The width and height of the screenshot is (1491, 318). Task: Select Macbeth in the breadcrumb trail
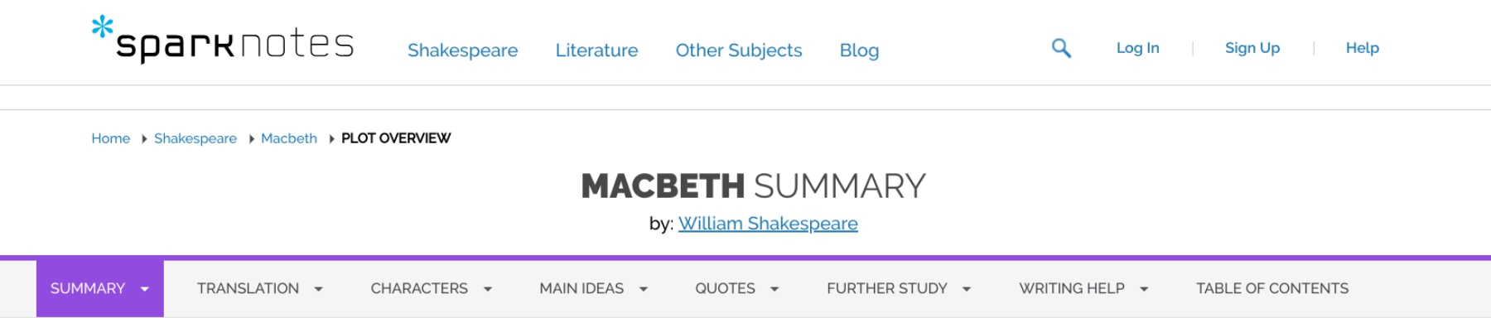[289, 138]
